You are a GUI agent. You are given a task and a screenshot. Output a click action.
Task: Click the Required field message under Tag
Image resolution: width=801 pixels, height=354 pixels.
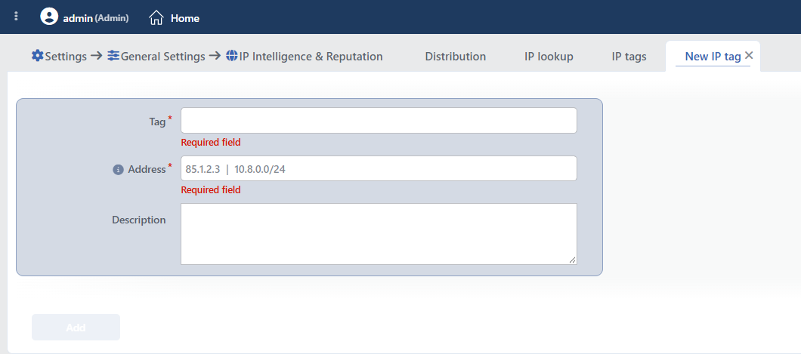211,143
